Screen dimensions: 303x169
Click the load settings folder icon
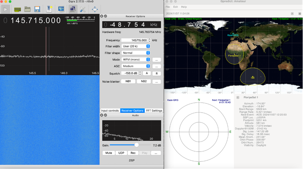pos(28,9)
